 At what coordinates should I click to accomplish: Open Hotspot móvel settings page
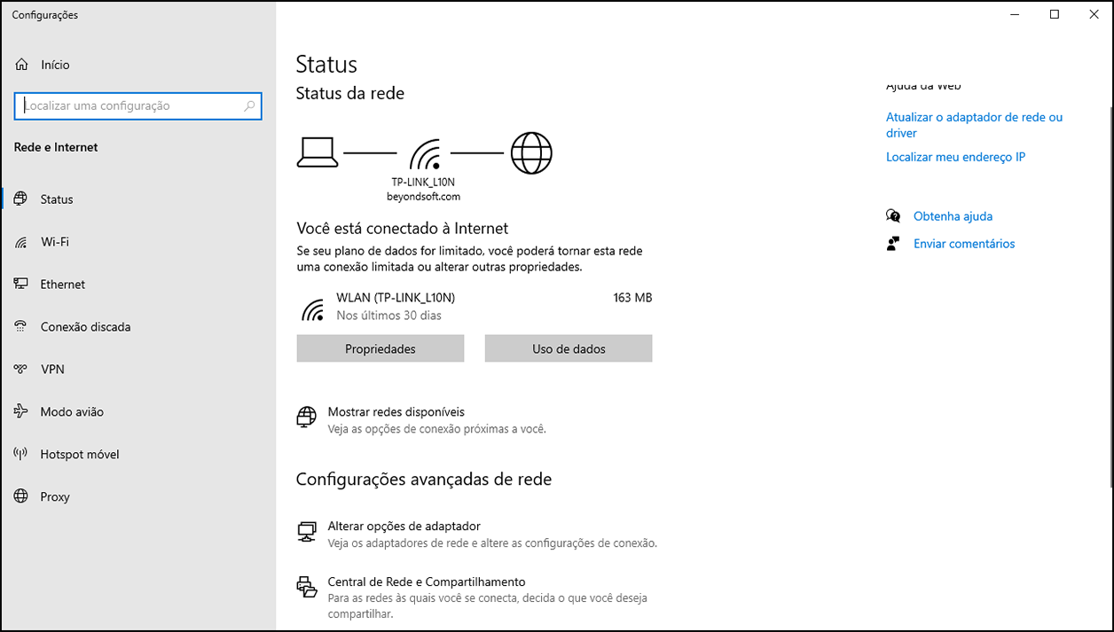(x=80, y=455)
